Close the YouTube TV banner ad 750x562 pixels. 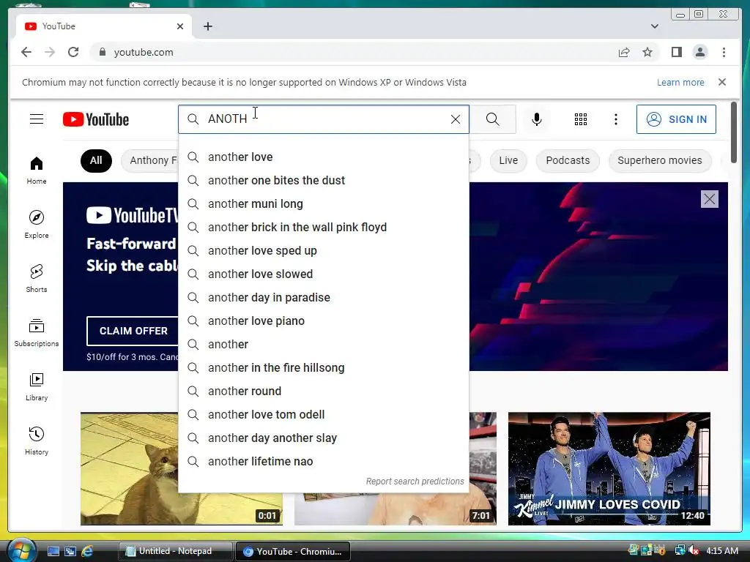(x=709, y=199)
